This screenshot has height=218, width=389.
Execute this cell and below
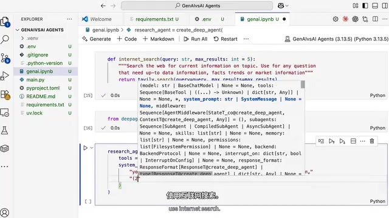[x=342, y=141]
